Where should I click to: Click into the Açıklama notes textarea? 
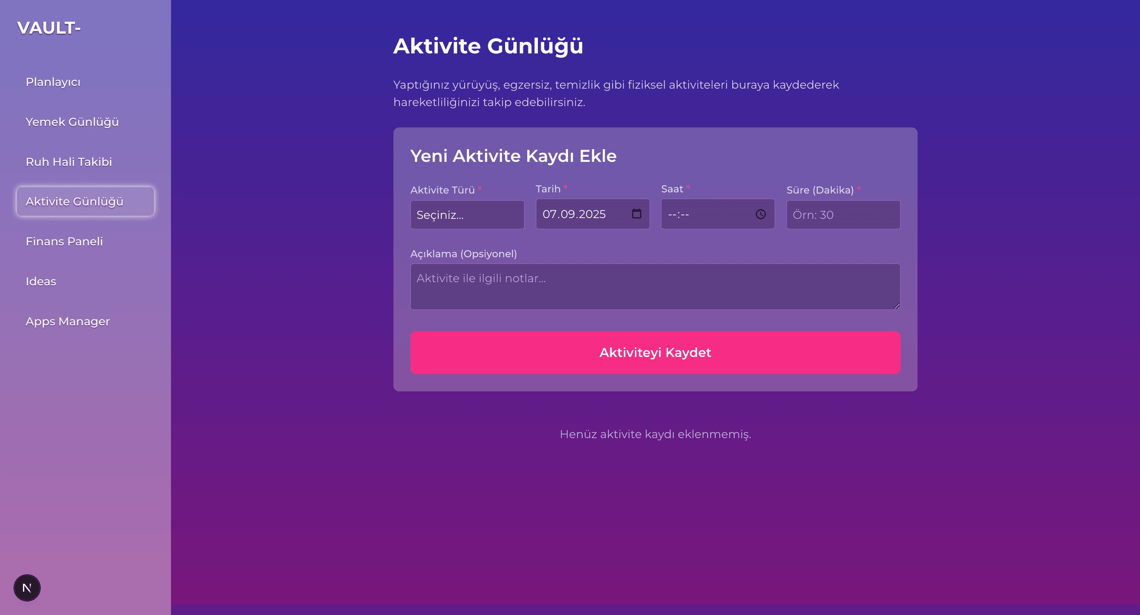[x=655, y=287]
